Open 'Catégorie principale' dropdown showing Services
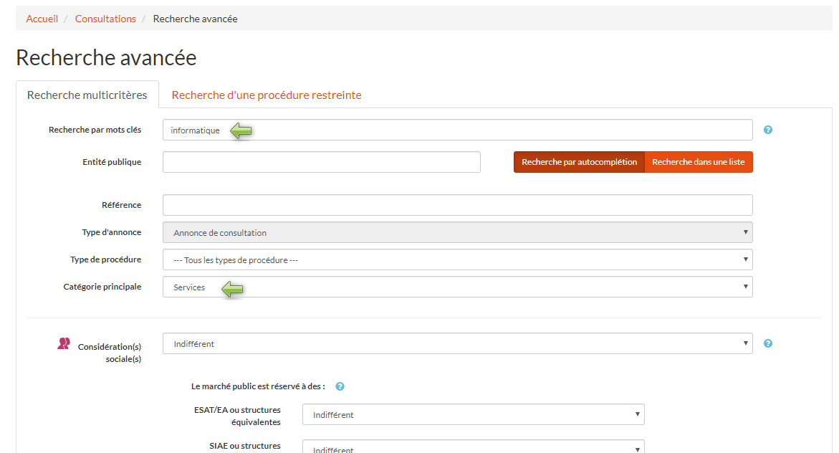The width and height of the screenshot is (839, 453). point(457,287)
